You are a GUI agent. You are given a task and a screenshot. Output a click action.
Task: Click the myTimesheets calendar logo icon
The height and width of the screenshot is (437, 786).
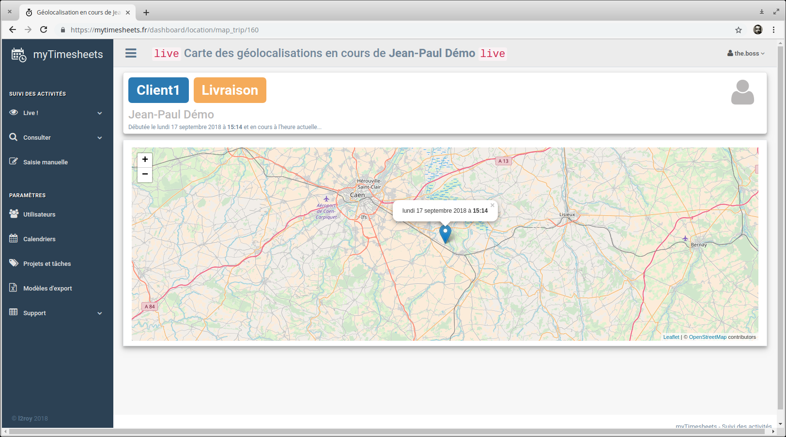click(x=19, y=55)
